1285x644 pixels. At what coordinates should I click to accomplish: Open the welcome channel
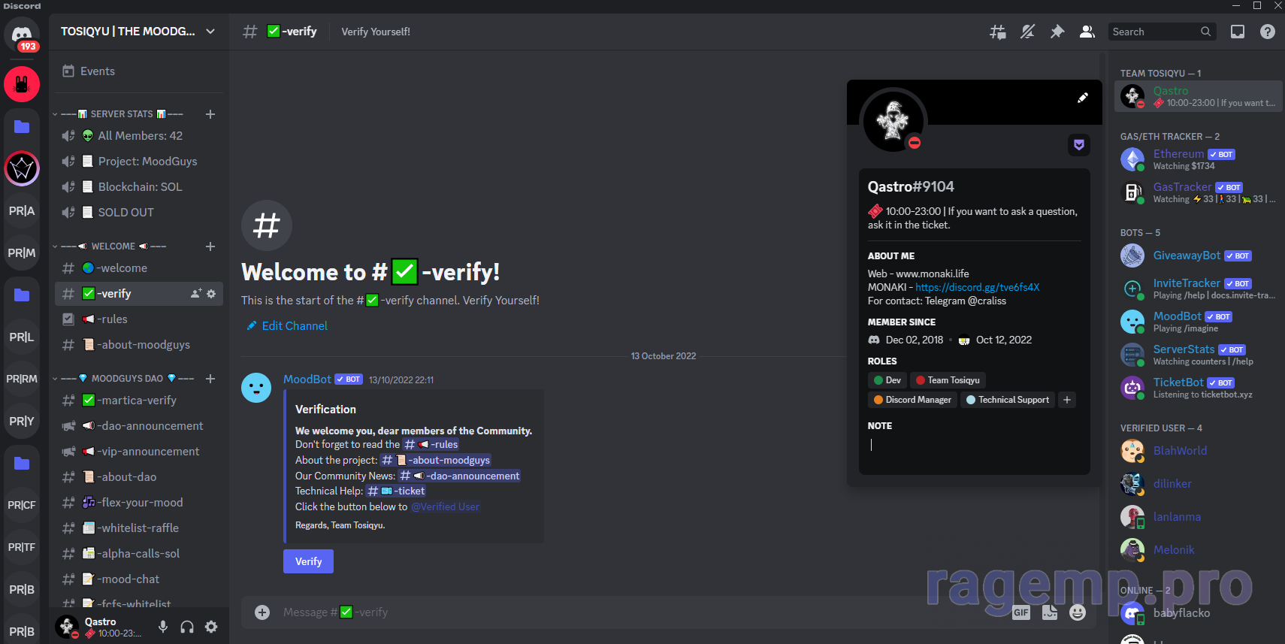[139, 268]
